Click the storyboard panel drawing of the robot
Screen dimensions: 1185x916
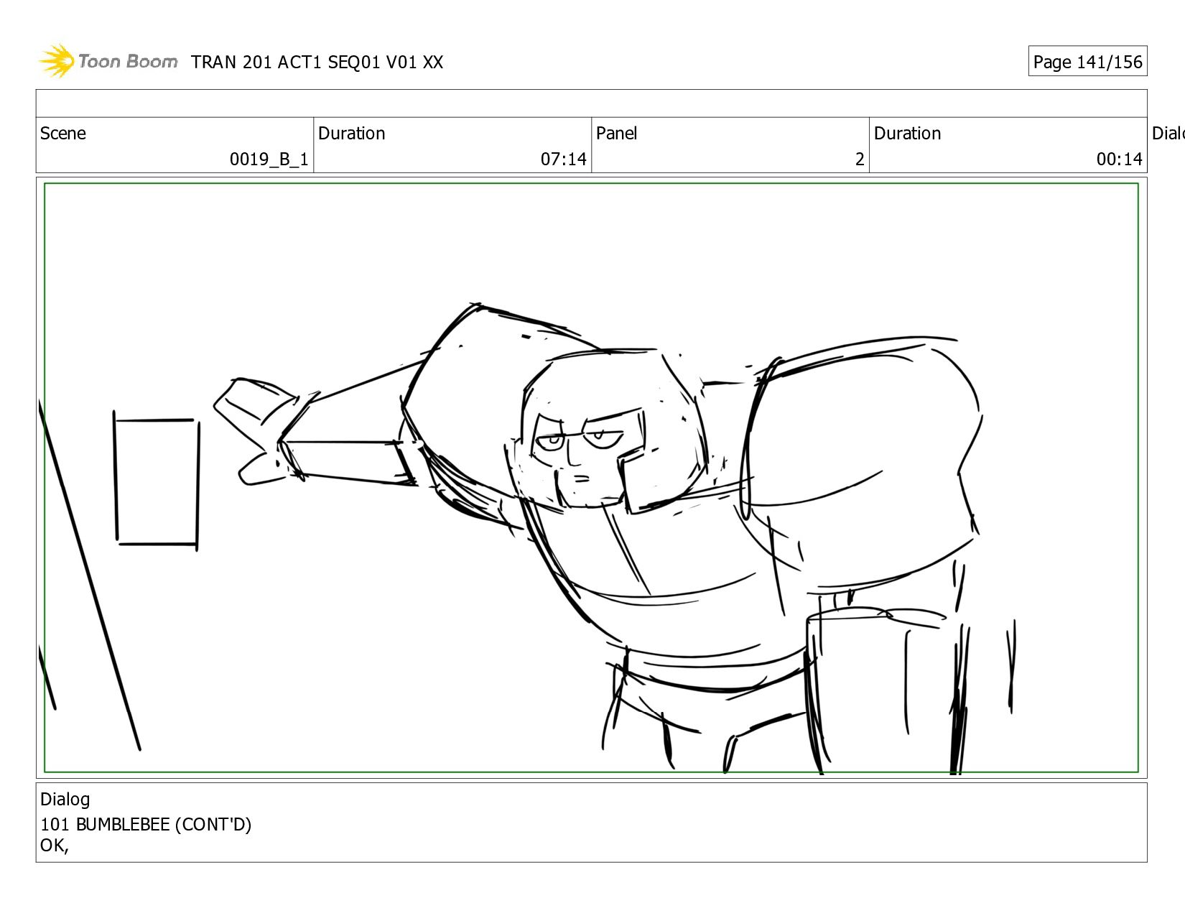[591, 478]
